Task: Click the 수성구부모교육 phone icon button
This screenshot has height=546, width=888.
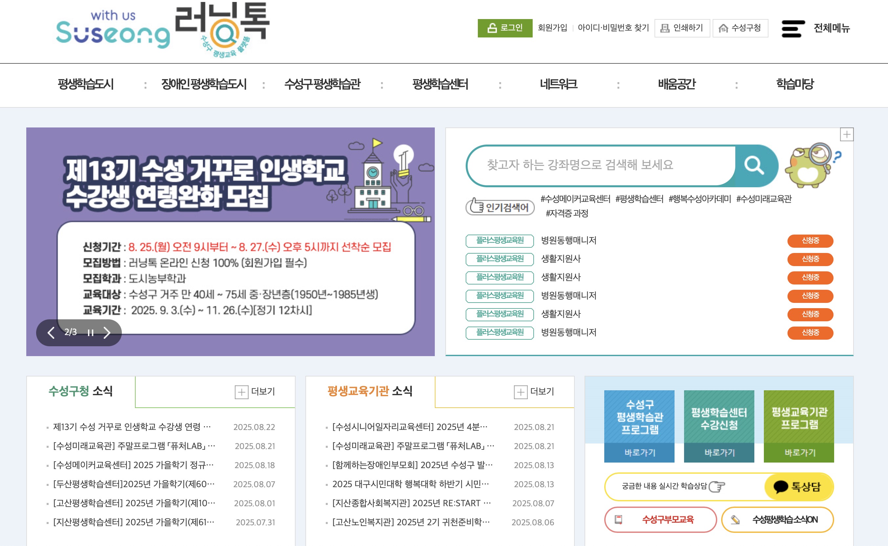Action: (619, 520)
